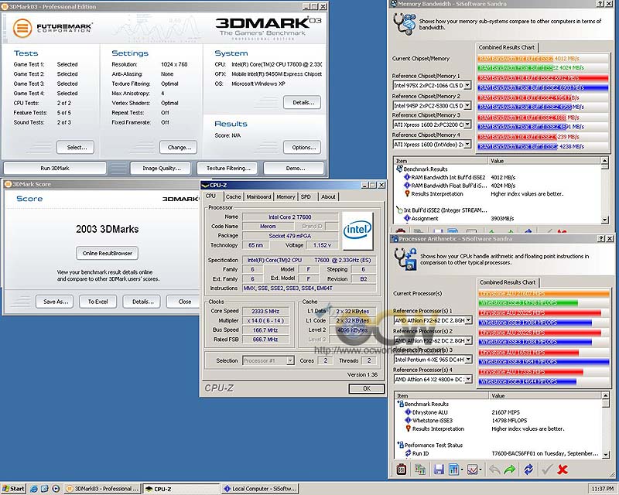Image resolution: width=619 pixels, height=495 pixels.
Task: Switch to Local Computer SiSoftware taskbar button
Action: pos(261,489)
